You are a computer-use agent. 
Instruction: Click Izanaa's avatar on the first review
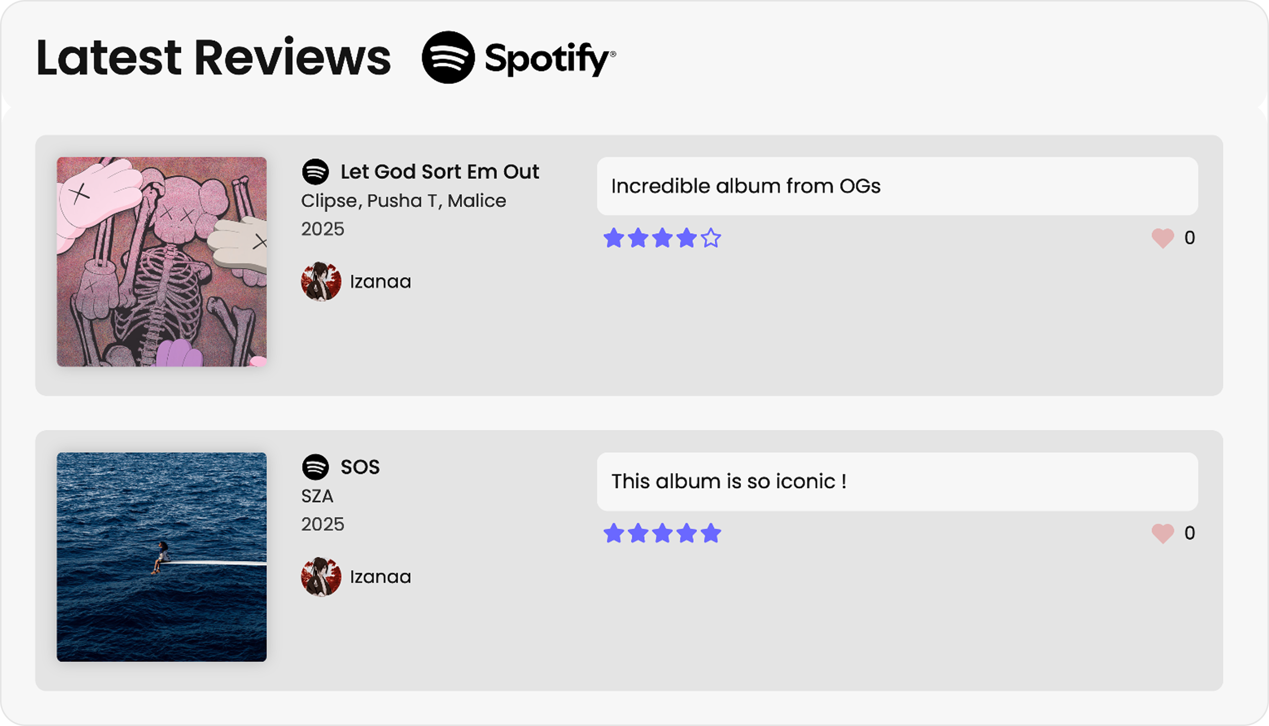coord(322,282)
